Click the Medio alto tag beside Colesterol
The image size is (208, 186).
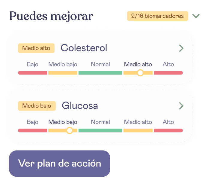tap(36, 48)
